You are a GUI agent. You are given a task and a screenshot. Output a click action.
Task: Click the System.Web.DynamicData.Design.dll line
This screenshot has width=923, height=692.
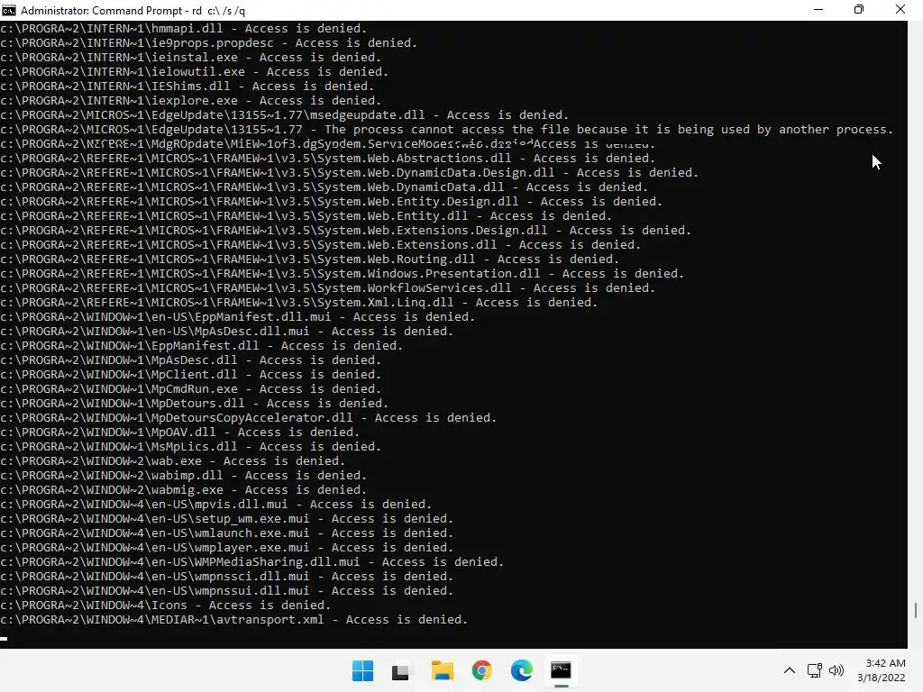coord(349,172)
